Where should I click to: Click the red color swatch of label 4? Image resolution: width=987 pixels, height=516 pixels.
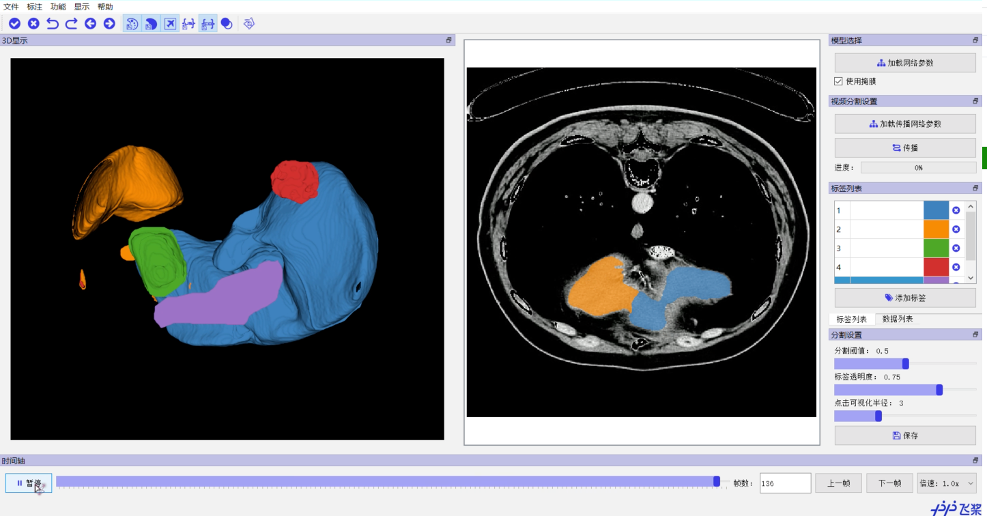(936, 267)
